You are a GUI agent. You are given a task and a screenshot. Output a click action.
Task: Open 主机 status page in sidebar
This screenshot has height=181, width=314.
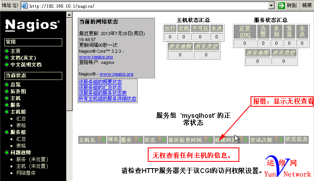coord(15,98)
